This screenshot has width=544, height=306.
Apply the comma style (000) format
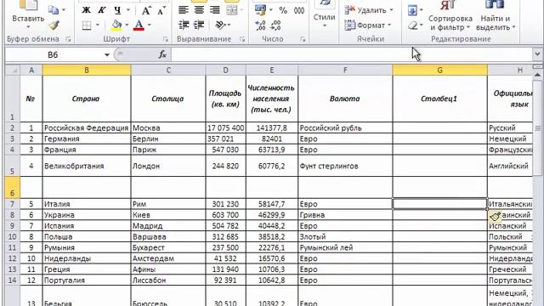(299, 10)
